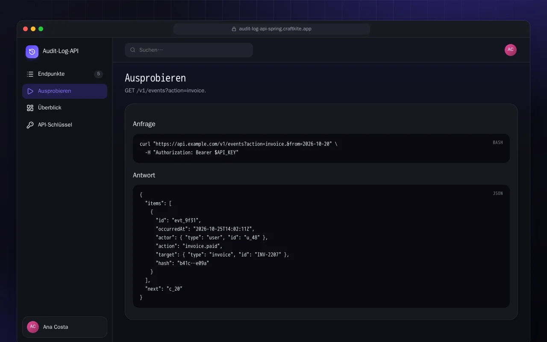Image resolution: width=547 pixels, height=342 pixels.
Task: Open the AC avatar in top bar
Action: [x=511, y=50]
